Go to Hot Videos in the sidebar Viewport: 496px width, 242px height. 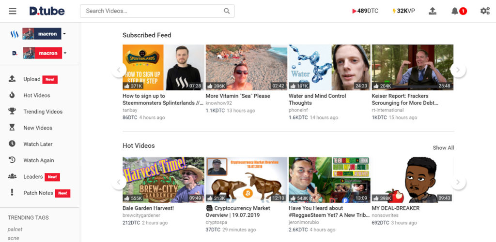pyautogui.click(x=37, y=95)
